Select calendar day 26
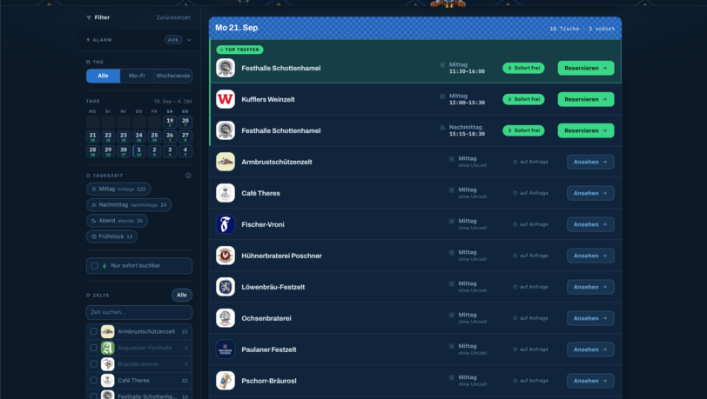 pos(170,136)
